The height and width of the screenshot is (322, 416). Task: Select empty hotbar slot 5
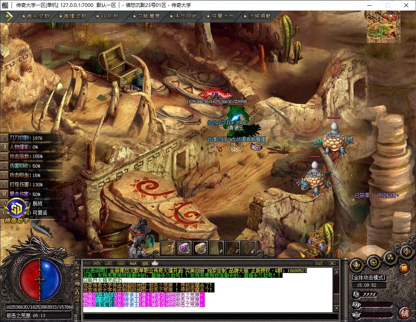tap(233, 248)
